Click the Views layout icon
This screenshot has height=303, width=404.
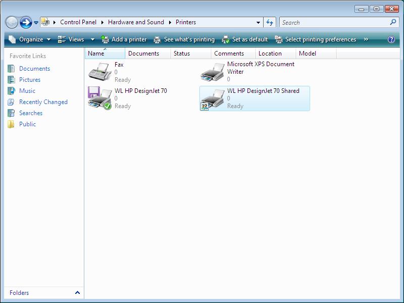pos(62,39)
